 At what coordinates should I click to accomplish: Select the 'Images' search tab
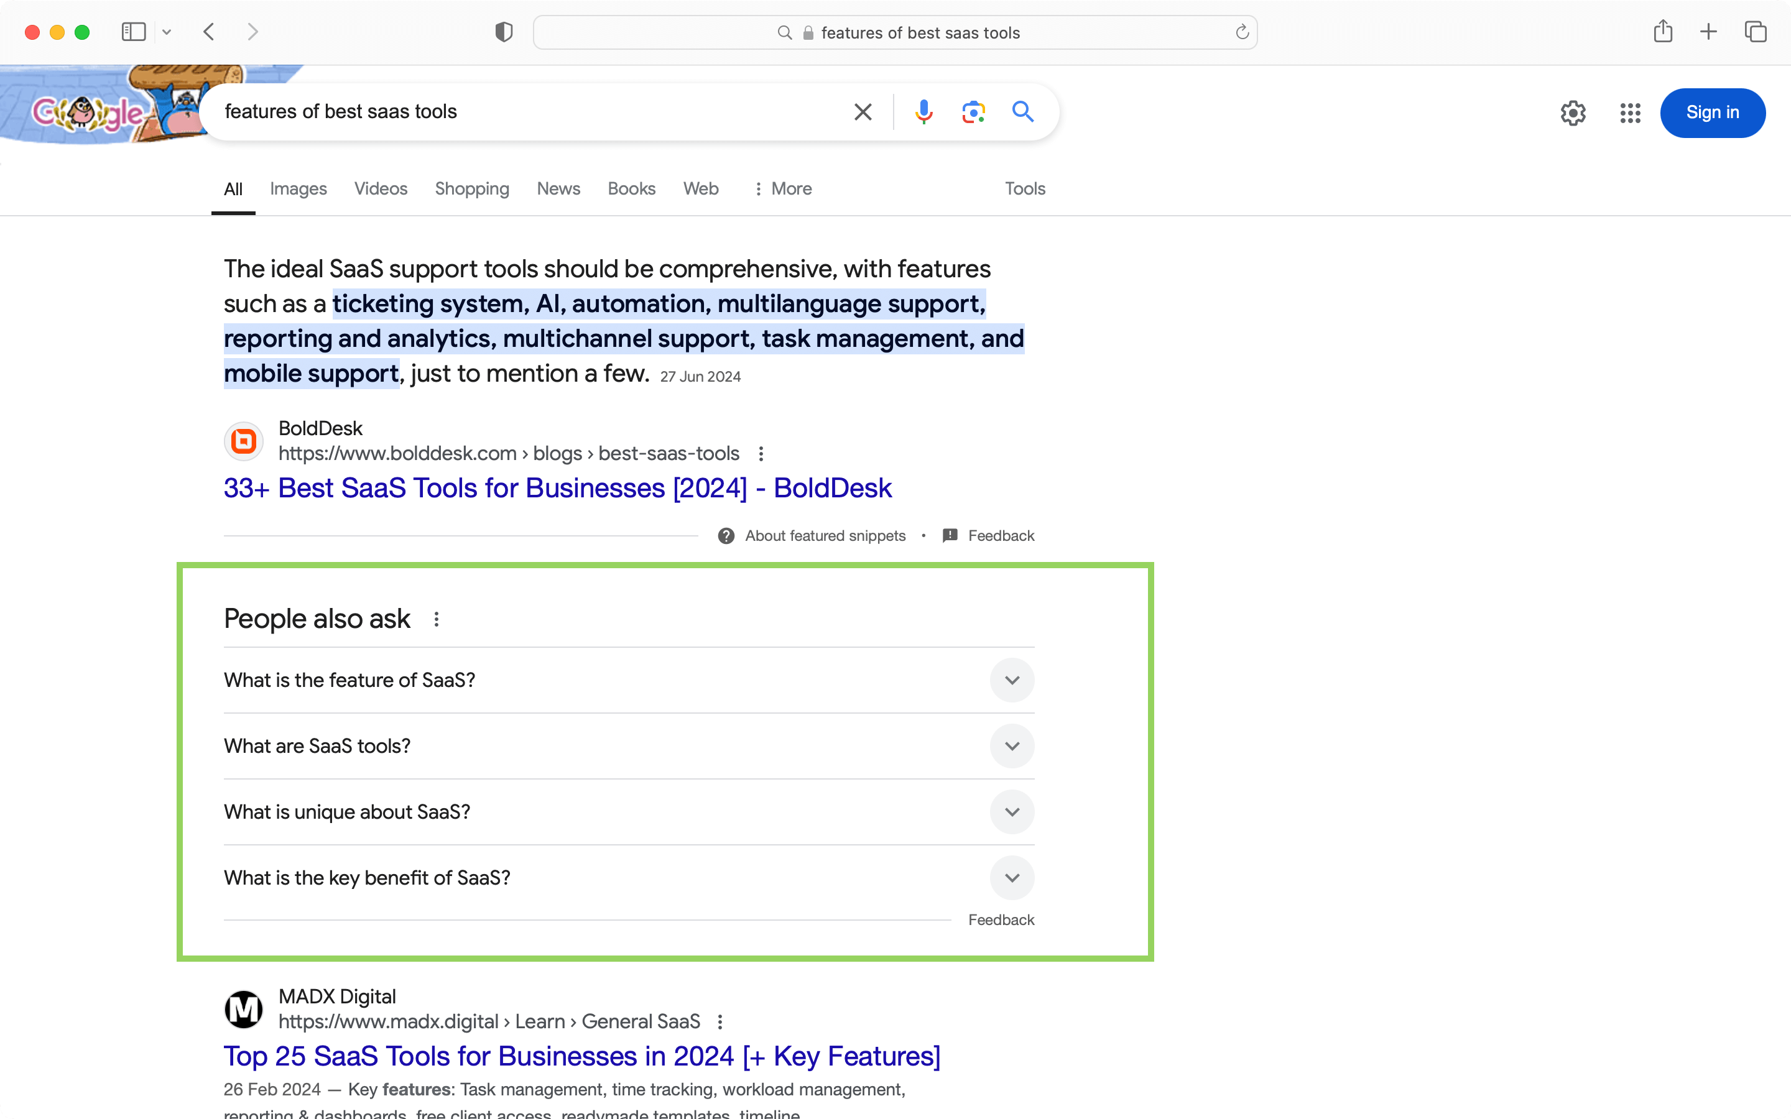(x=298, y=188)
